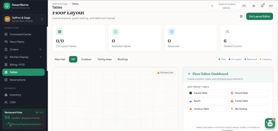Click the Seated Guests people icon

(228, 32)
